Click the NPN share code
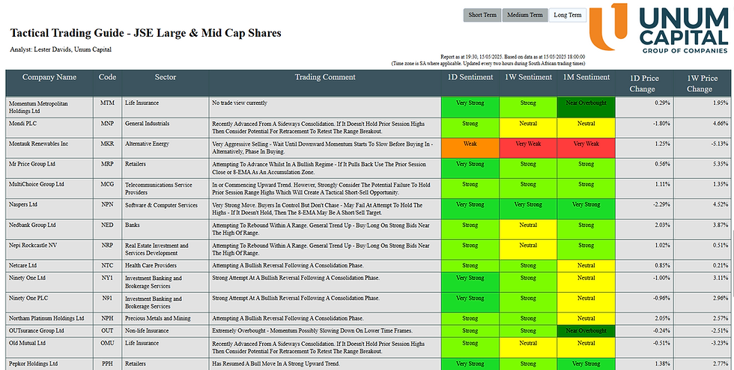 point(107,204)
